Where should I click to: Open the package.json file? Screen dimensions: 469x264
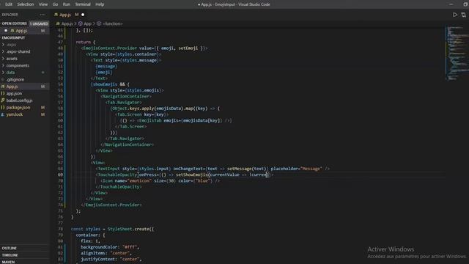[x=18, y=108]
